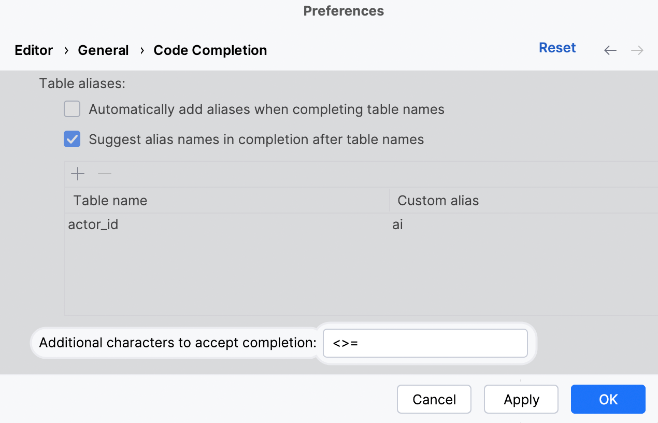Sort by the Table name column header
Viewport: 658px width, 423px height.
110,201
